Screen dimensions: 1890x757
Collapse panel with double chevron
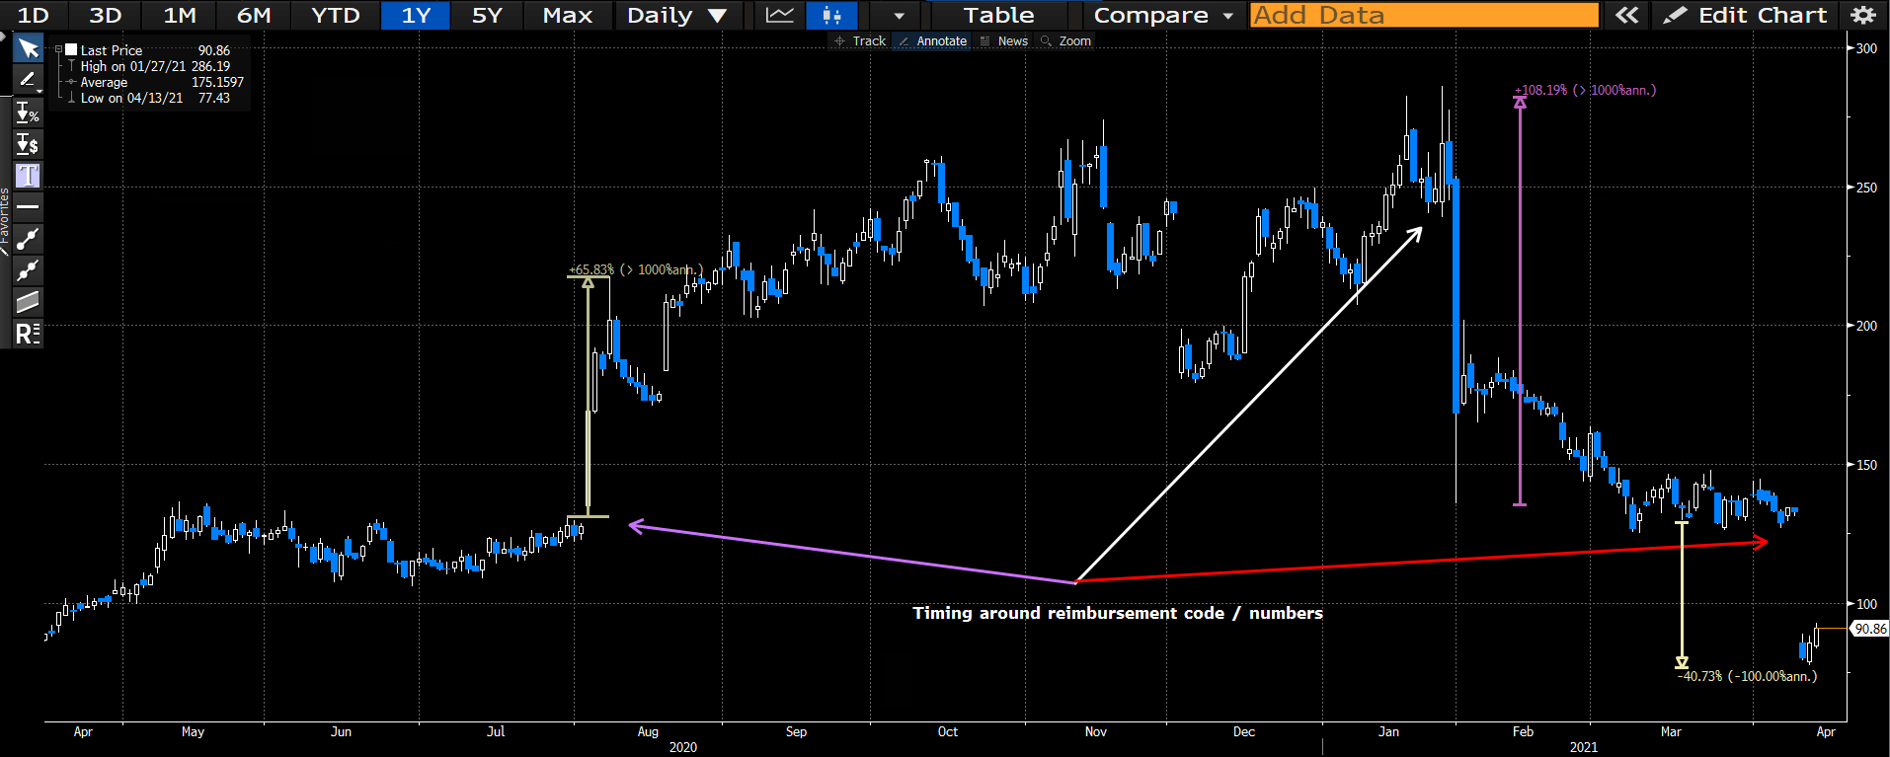click(1626, 15)
